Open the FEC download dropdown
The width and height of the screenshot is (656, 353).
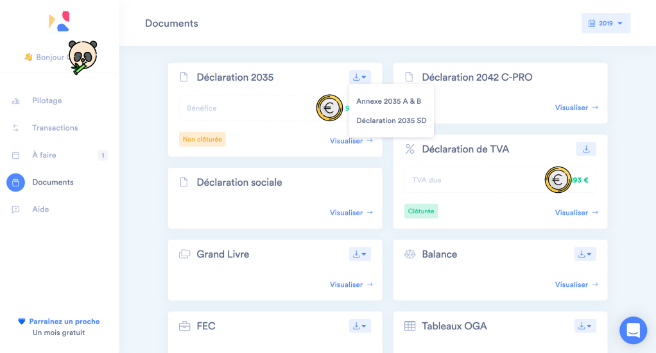[x=360, y=326]
